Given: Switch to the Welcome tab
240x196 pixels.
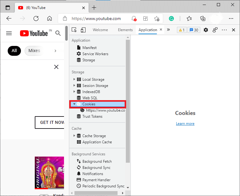Looking at the screenshot, I should [x=100, y=30].
